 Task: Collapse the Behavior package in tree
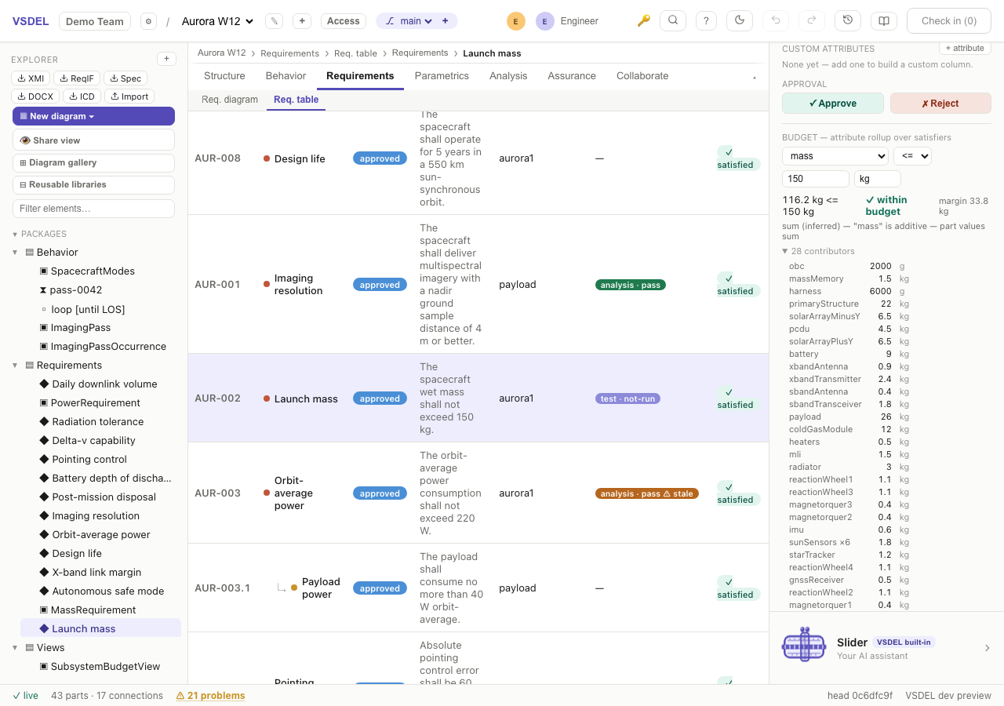[x=15, y=253]
